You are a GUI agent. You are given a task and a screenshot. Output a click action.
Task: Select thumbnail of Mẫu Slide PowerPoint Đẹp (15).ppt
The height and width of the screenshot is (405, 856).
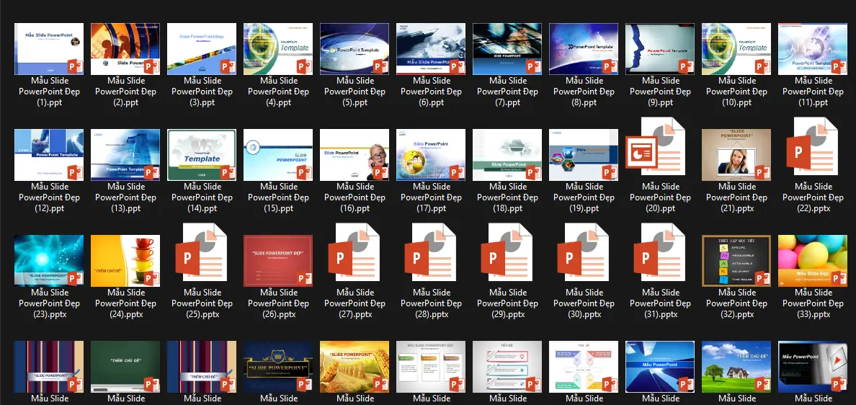click(278, 155)
